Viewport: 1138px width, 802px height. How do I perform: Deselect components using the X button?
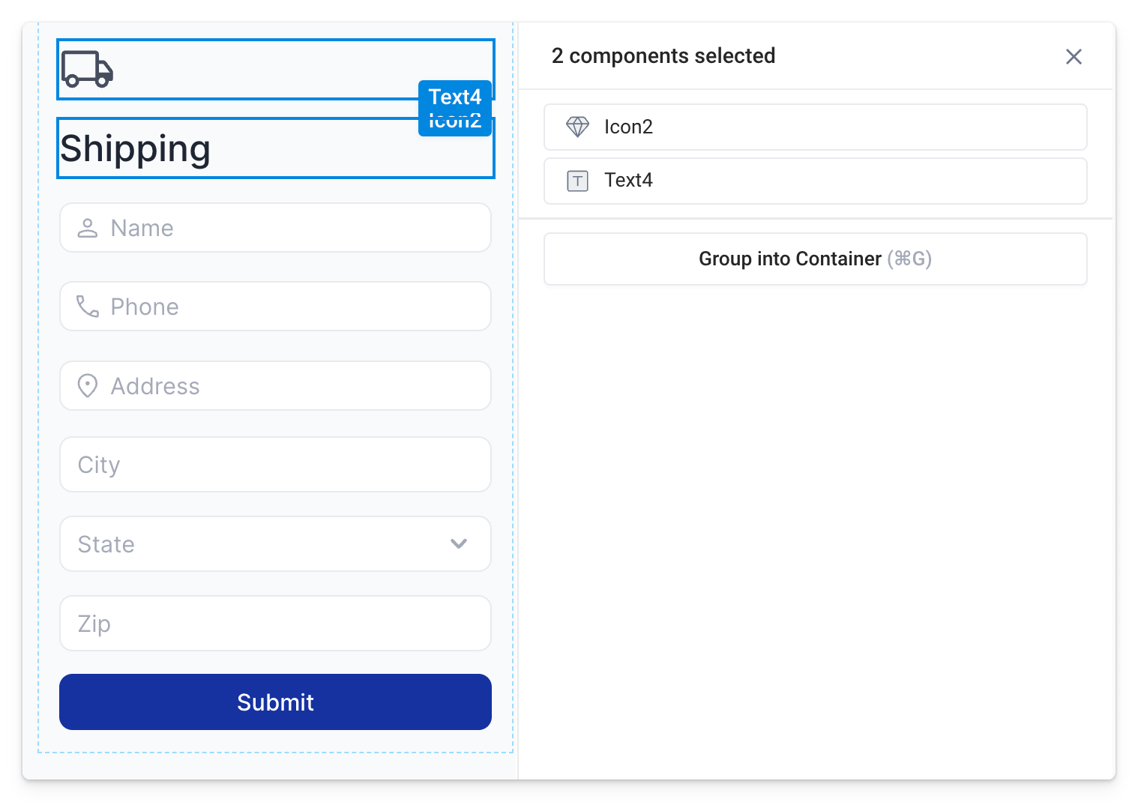tap(1074, 56)
